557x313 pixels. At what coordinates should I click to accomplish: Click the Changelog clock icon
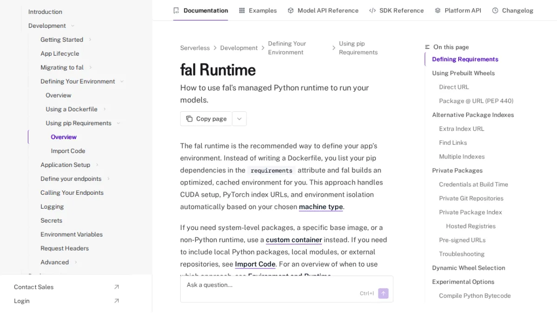pyautogui.click(x=495, y=10)
